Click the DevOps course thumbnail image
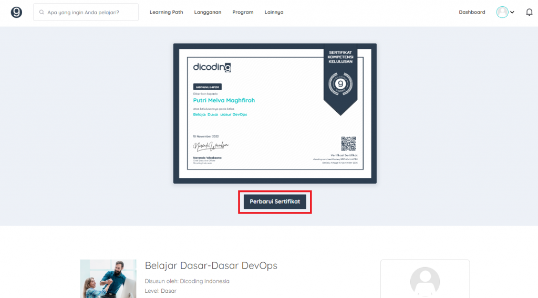 pos(108,279)
